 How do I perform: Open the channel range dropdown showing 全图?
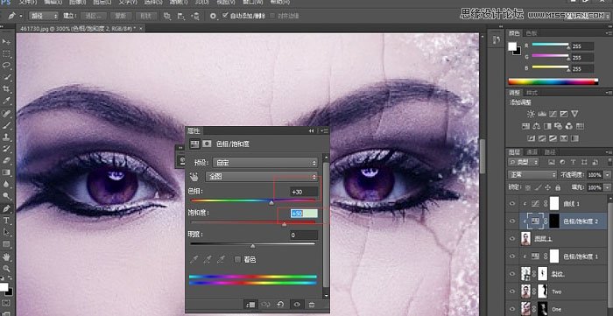[x=262, y=177]
